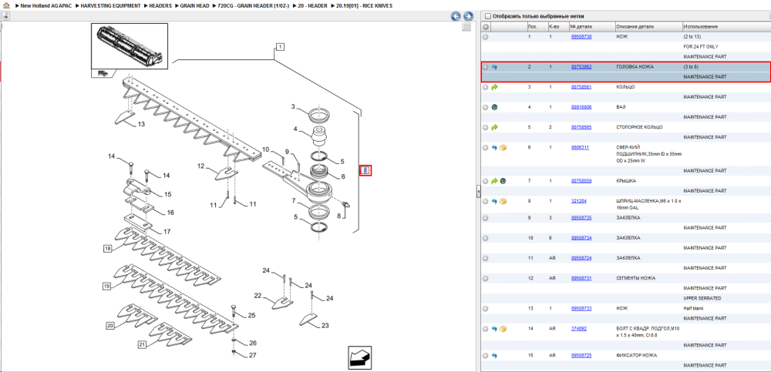Select the 'FOR 24 FT ONLY' usage text
The width and height of the screenshot is (771, 372).
pos(701,47)
